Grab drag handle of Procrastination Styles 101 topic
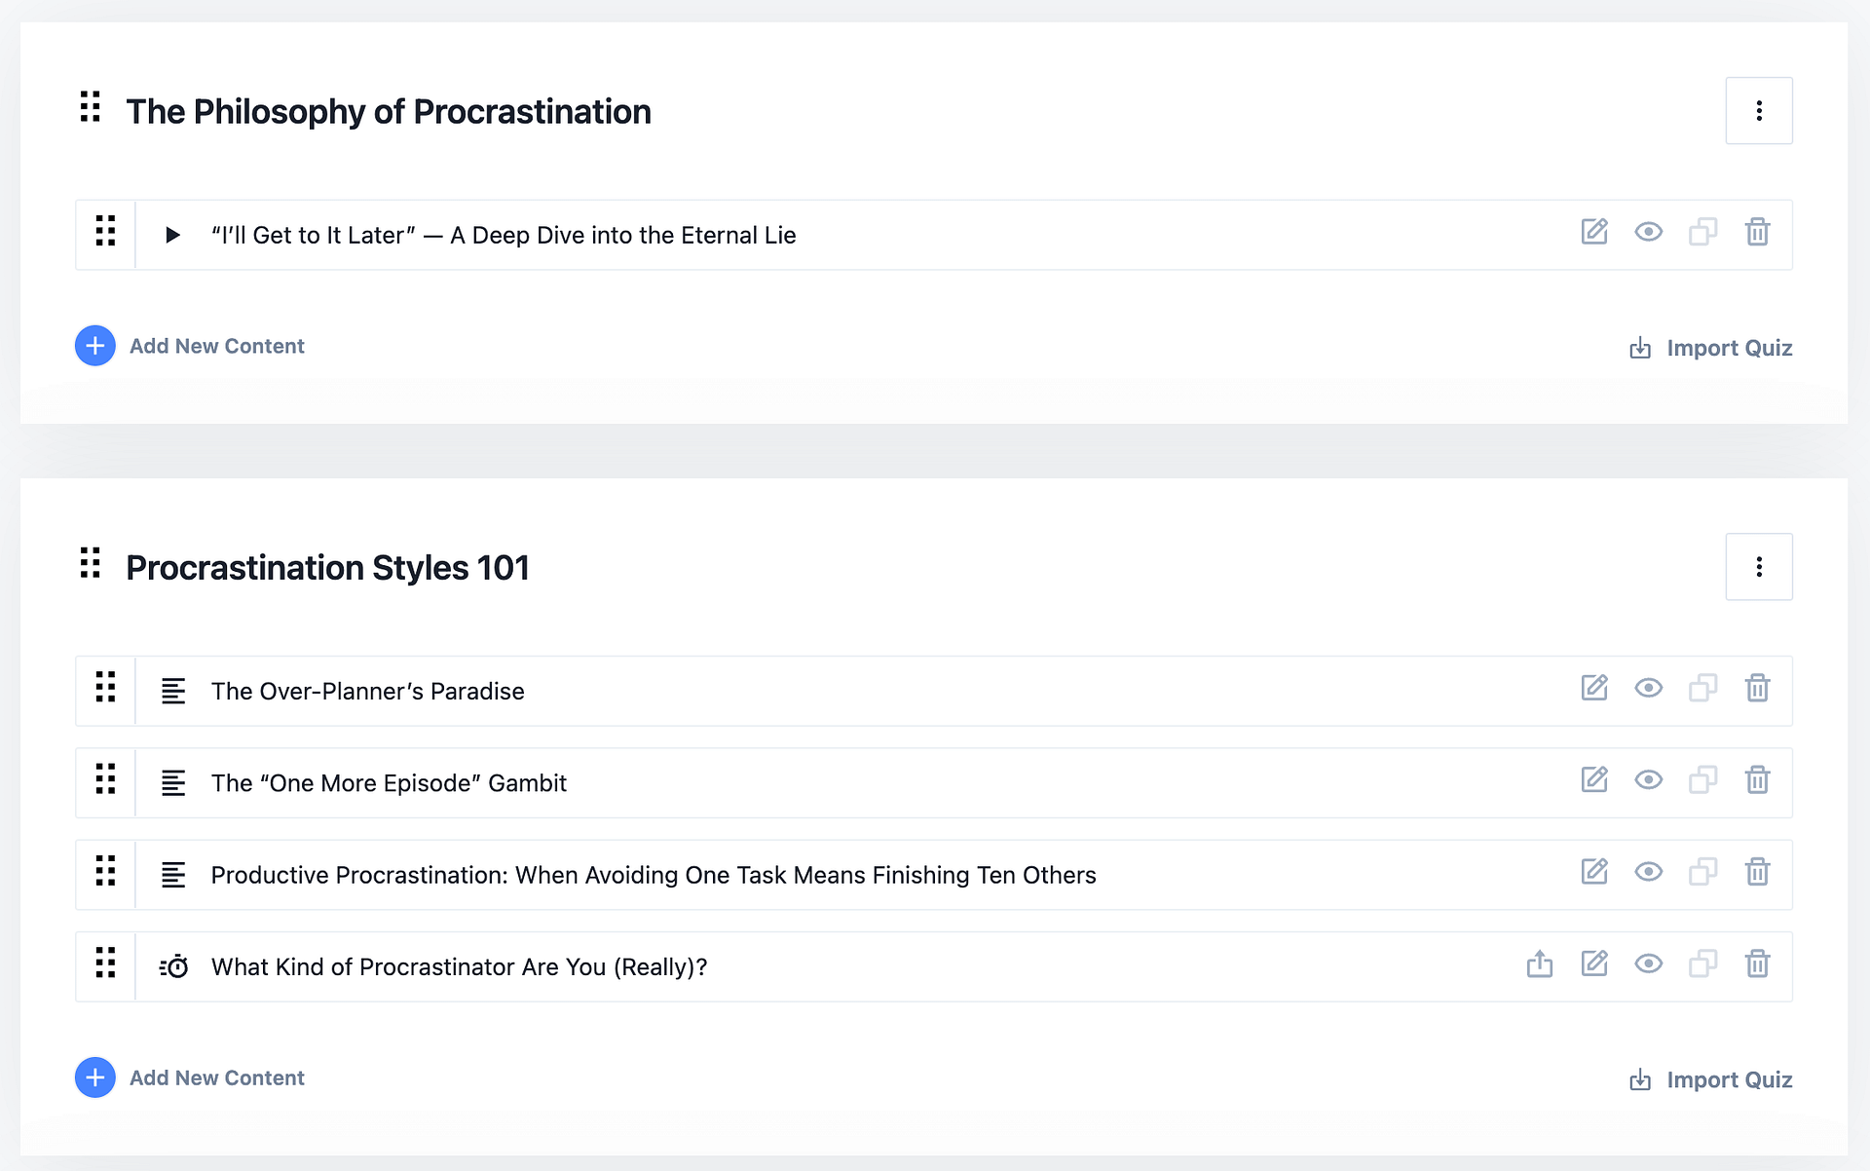 tap(91, 563)
